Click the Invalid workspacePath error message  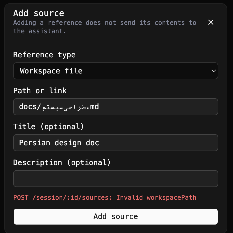(x=105, y=198)
